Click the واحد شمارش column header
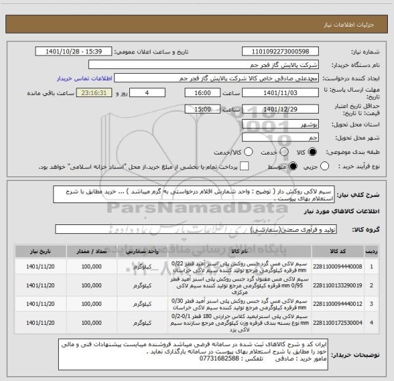394x381 pixels. pos(142,251)
